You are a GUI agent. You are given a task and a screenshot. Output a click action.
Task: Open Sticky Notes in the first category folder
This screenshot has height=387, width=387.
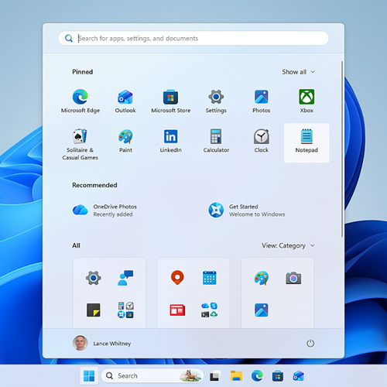(x=94, y=310)
